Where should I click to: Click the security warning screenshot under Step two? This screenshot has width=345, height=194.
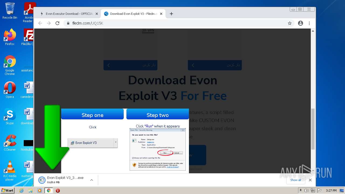pyautogui.click(x=158, y=149)
